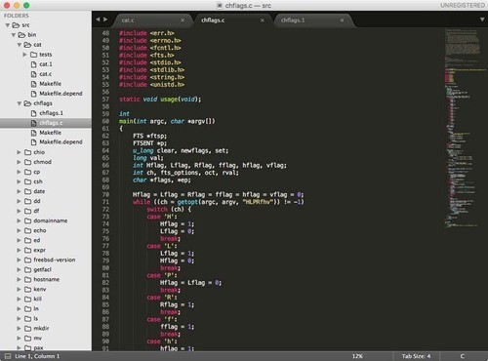Click the df folder icon
The width and height of the screenshot is (488, 361).
(28, 211)
